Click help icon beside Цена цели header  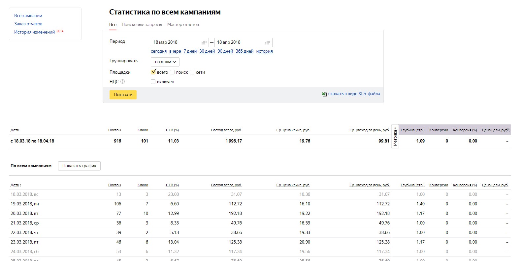[x=508, y=130]
